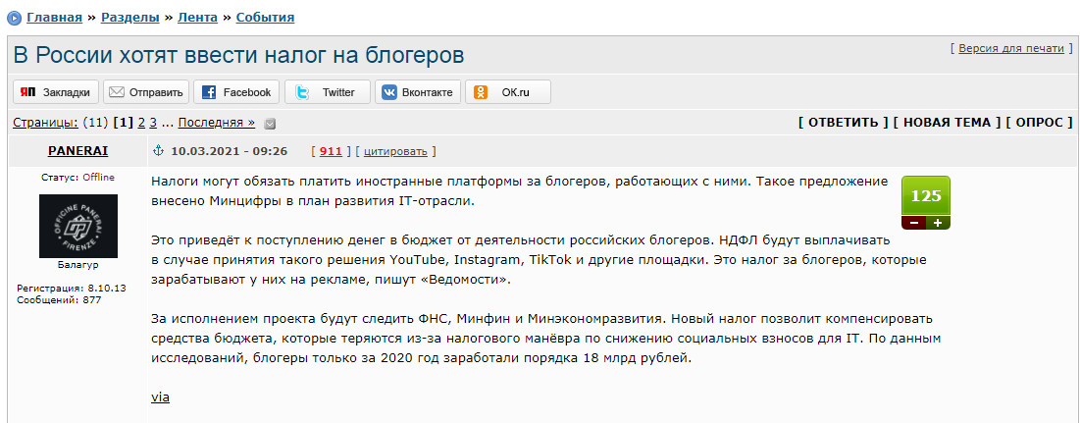Click цитировать to quote the post

(395, 151)
